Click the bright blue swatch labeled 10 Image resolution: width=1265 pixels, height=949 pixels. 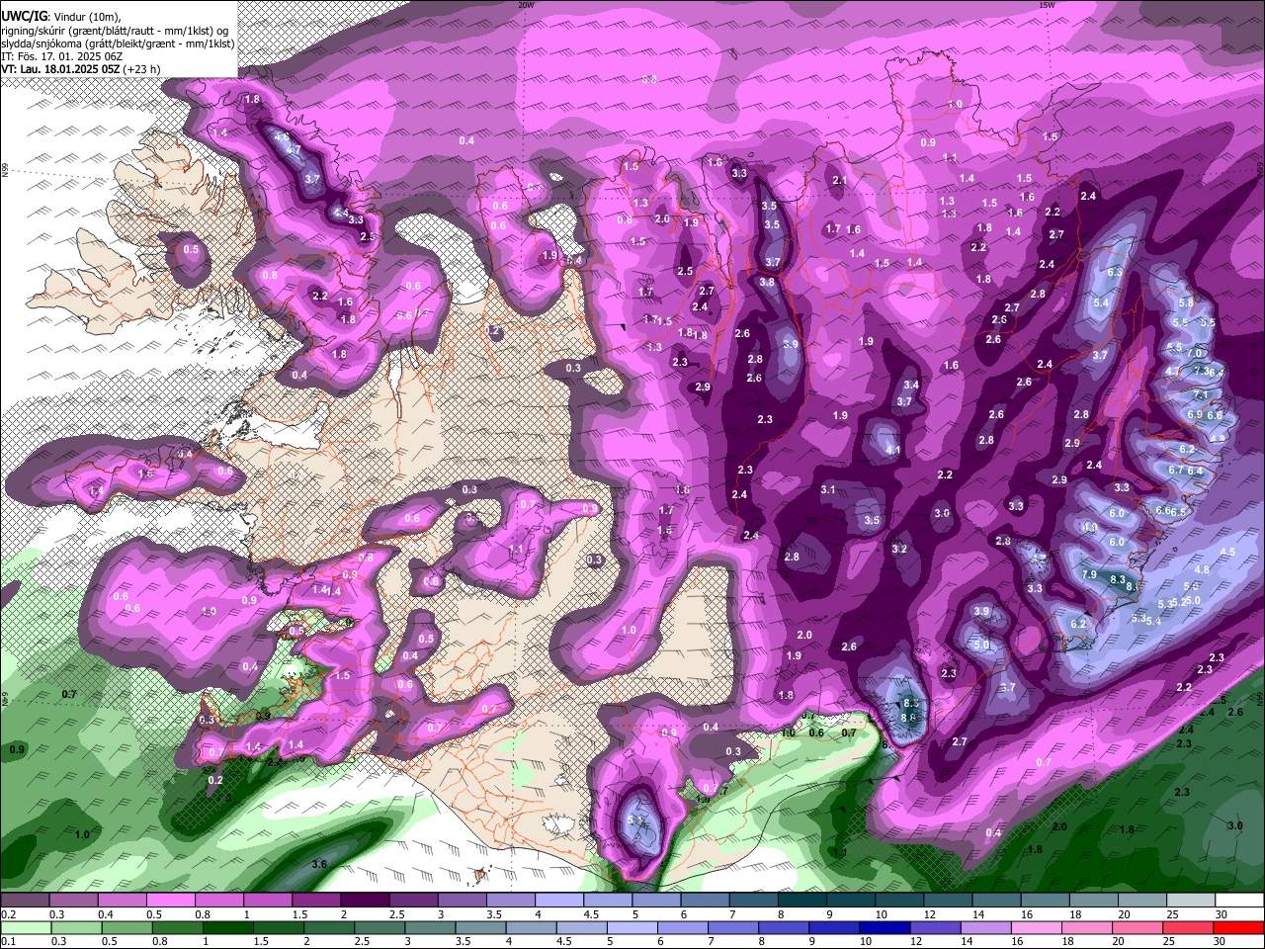coord(884,928)
